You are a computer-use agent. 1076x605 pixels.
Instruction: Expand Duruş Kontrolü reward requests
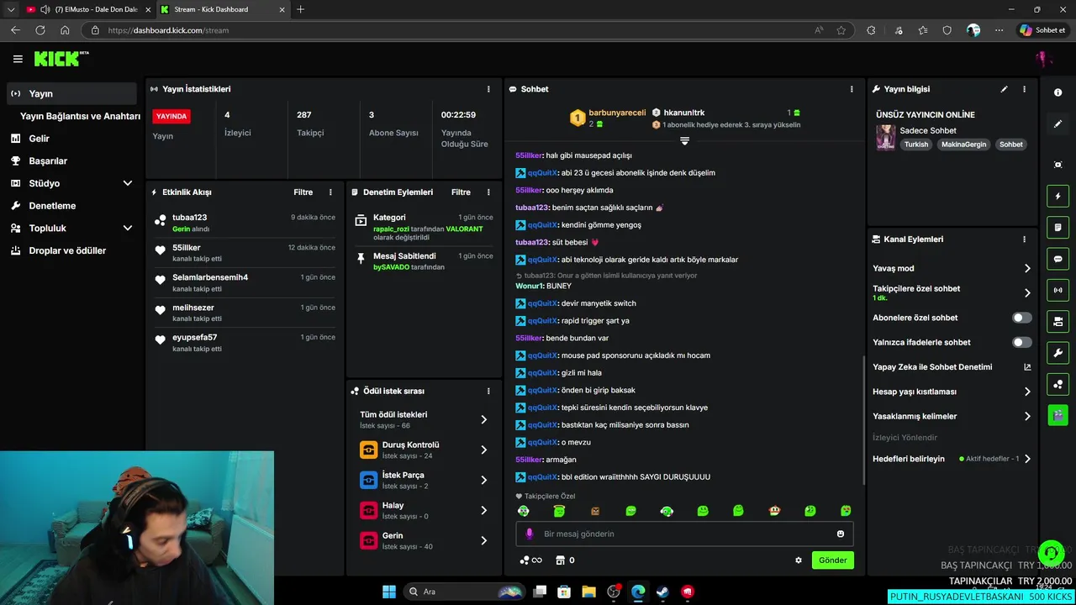tap(483, 450)
